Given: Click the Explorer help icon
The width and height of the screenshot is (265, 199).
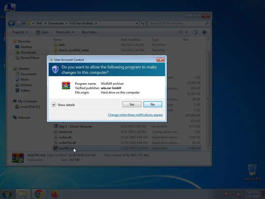Looking at the screenshot, I should pyautogui.click(x=204, y=32).
